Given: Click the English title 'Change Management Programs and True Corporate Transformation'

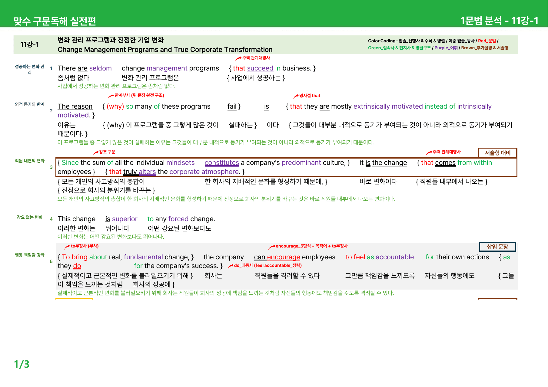Looking at the screenshot, I should pos(165,50).
